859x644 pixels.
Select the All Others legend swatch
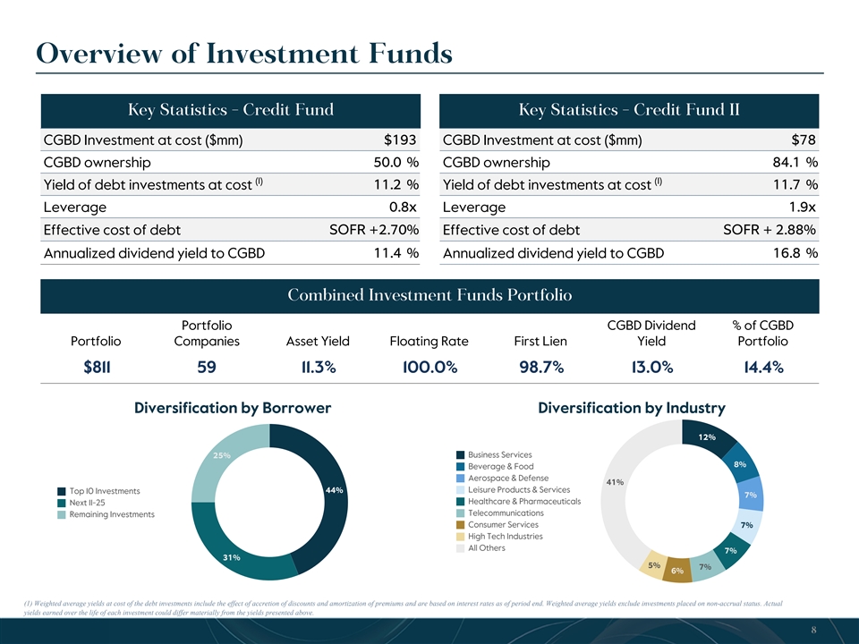(460, 548)
